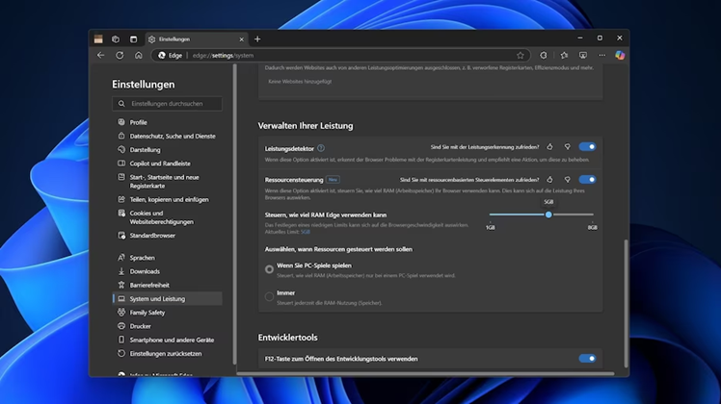
Task: Click Leistungsdetektor help info icon
Action: 321,148
